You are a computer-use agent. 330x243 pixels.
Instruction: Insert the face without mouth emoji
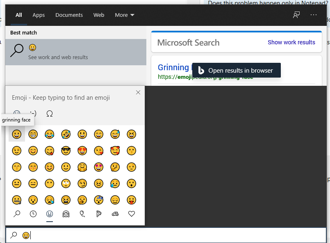pyautogui.click(x=50, y=183)
